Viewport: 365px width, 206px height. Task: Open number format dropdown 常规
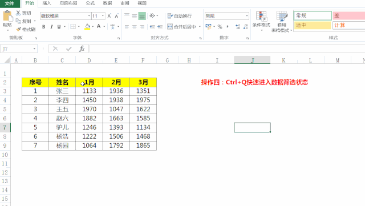click(247, 16)
